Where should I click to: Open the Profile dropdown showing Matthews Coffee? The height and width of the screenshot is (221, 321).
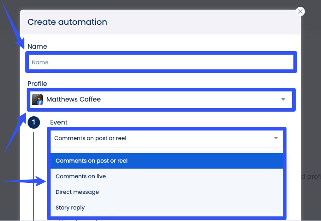(161, 99)
